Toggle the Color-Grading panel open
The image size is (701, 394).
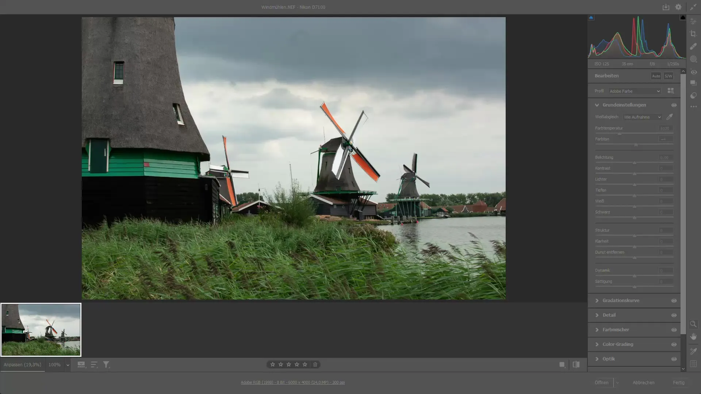point(597,344)
